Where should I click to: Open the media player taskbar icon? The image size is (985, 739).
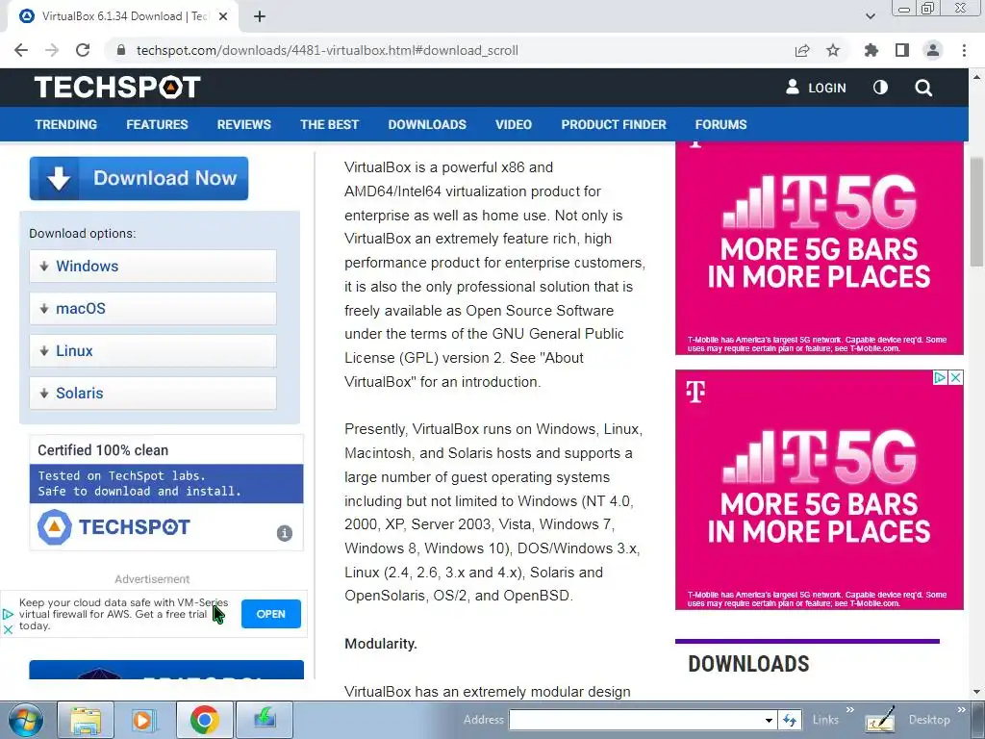pyautogui.click(x=142, y=720)
